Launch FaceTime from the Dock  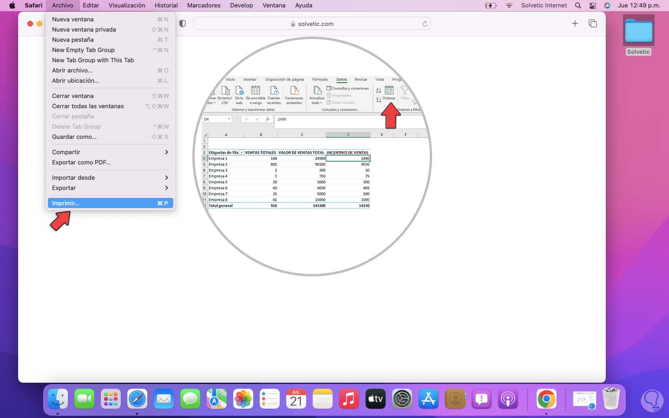click(x=84, y=399)
